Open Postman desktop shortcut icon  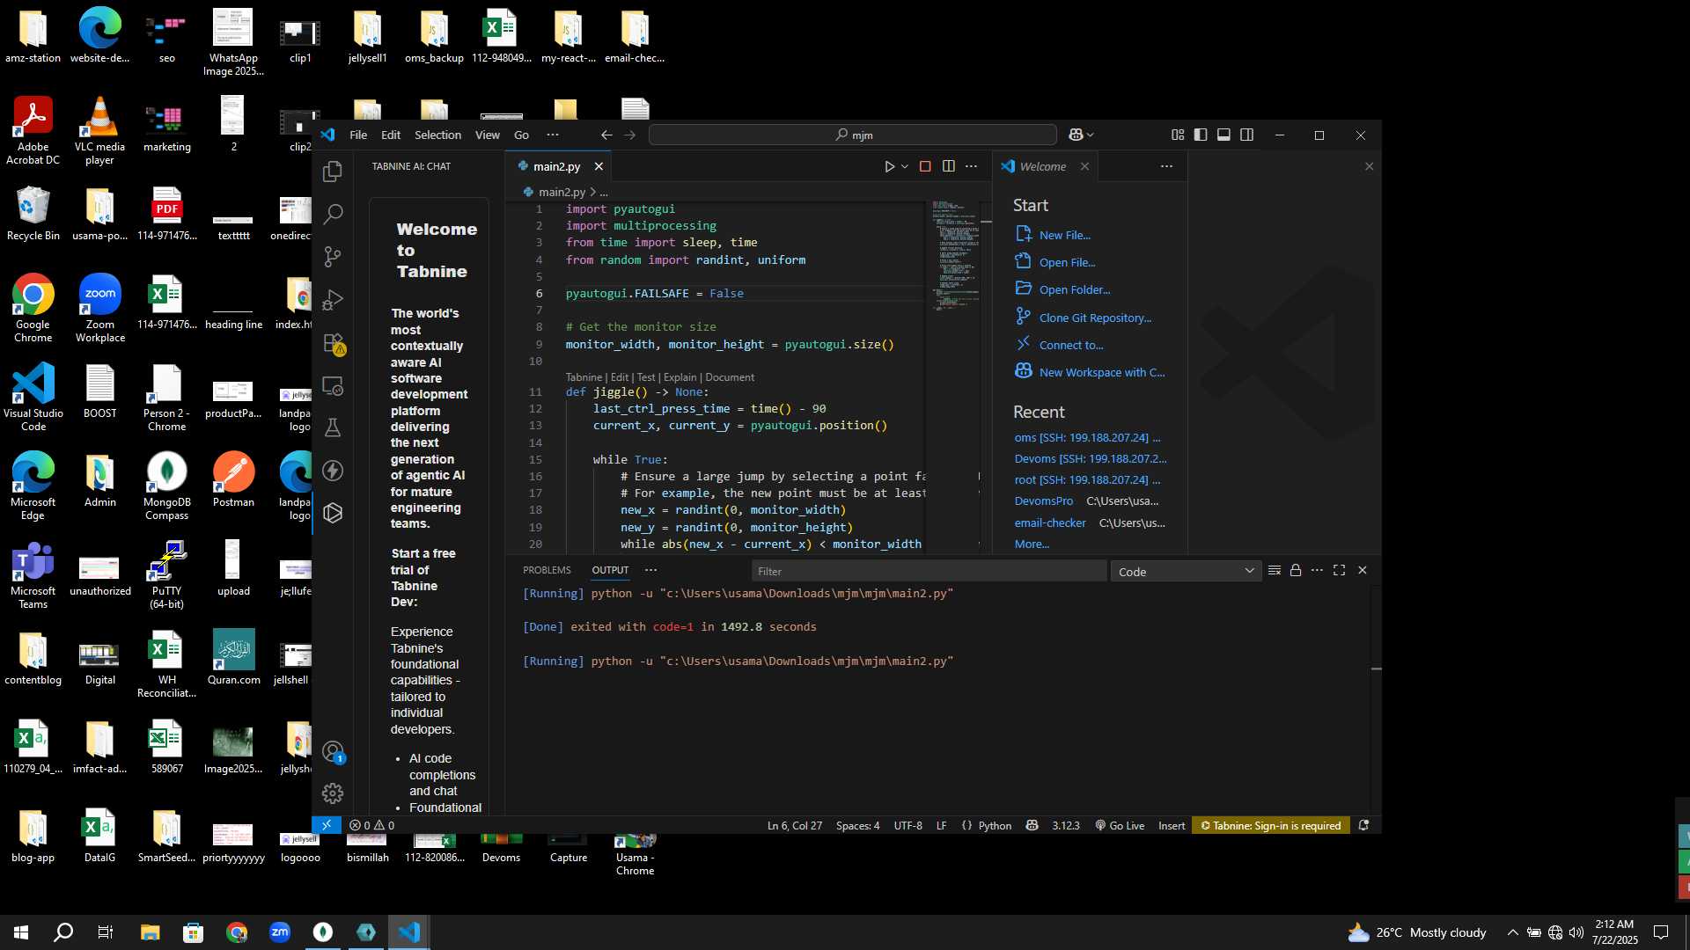[x=233, y=479]
